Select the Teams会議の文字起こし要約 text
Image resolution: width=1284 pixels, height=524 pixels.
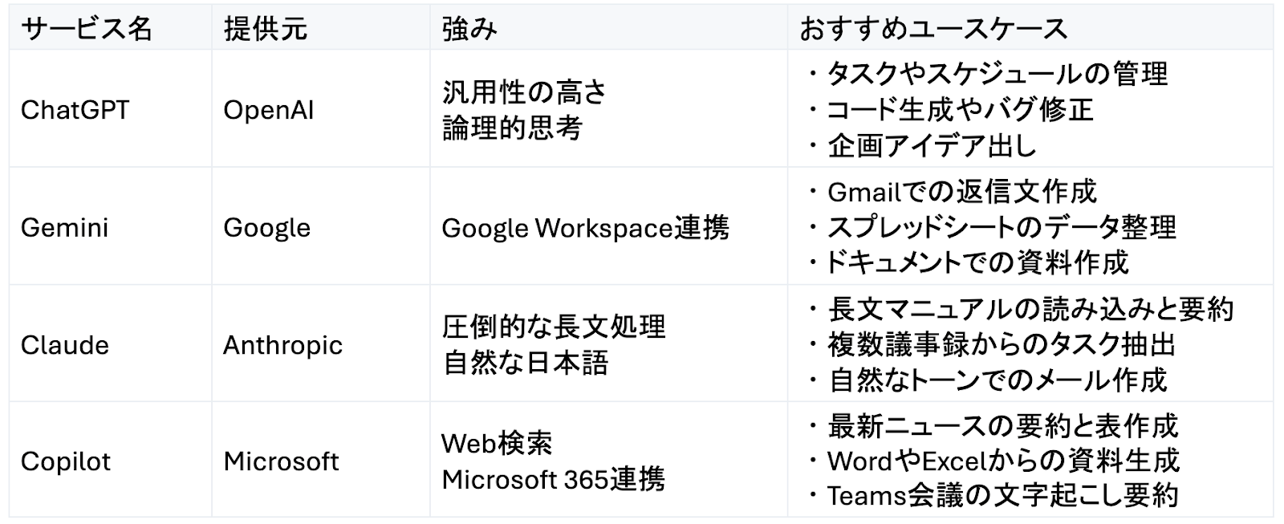1002,496
